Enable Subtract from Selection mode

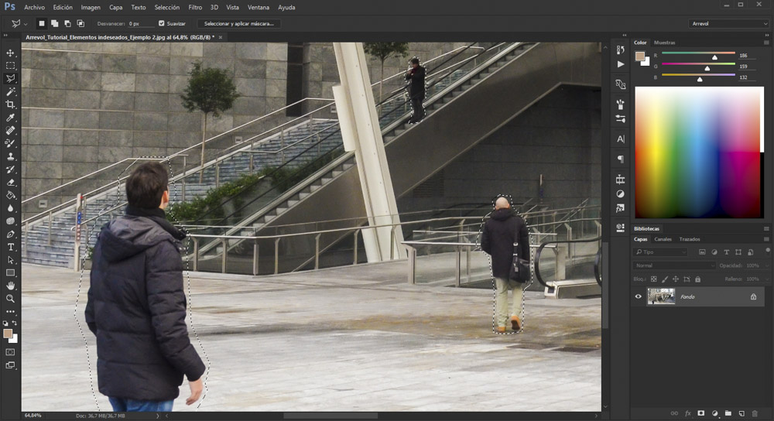pos(67,23)
